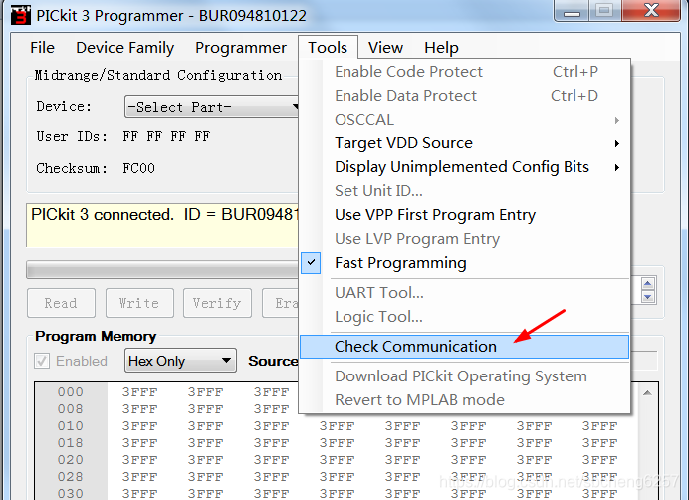The image size is (689, 500).
Task: Open the Hex Only format dropdown
Action: click(x=180, y=361)
